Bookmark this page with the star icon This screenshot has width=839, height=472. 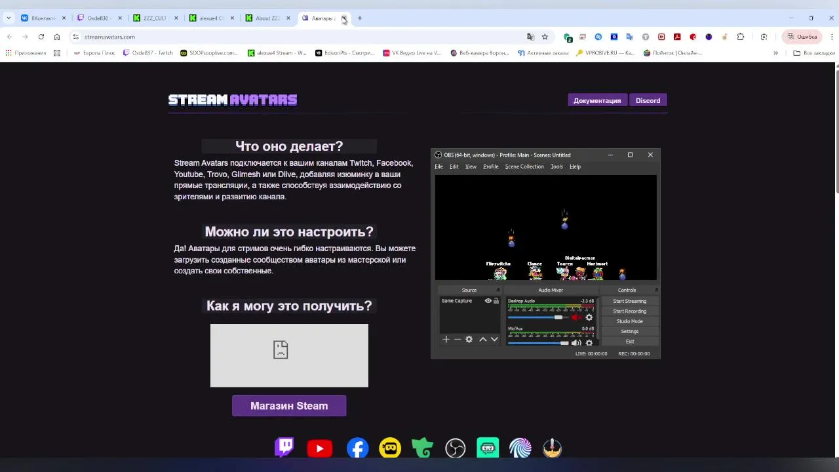pos(545,37)
